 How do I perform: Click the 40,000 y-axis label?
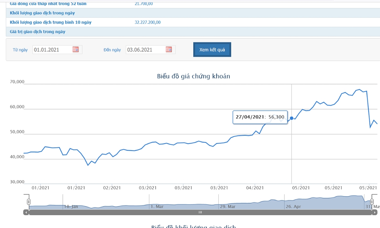[x=17, y=157]
